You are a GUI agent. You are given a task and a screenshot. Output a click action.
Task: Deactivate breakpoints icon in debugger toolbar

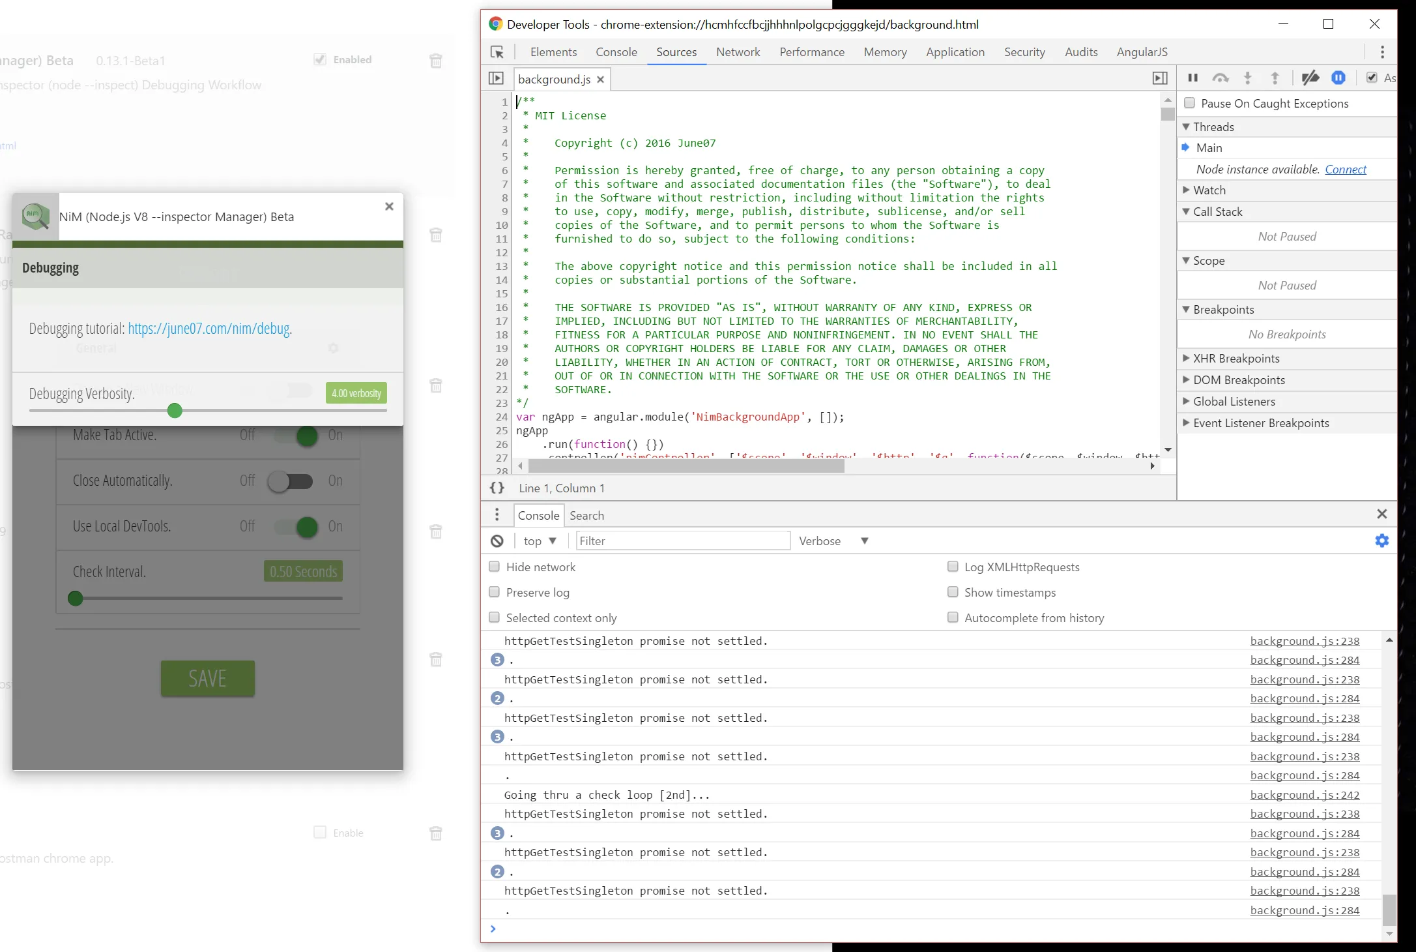point(1310,78)
